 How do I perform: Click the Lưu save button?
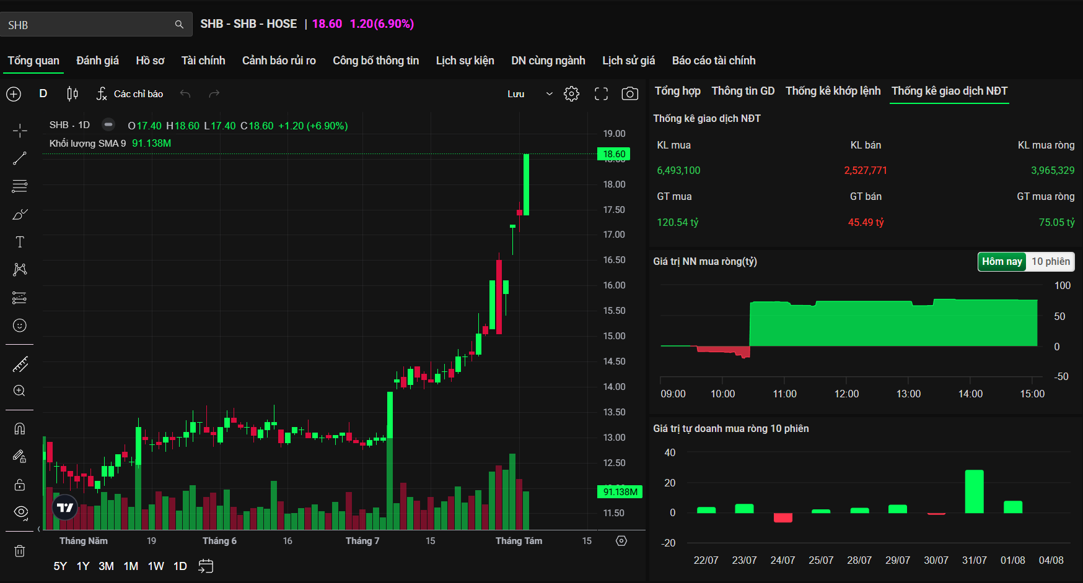tap(516, 94)
